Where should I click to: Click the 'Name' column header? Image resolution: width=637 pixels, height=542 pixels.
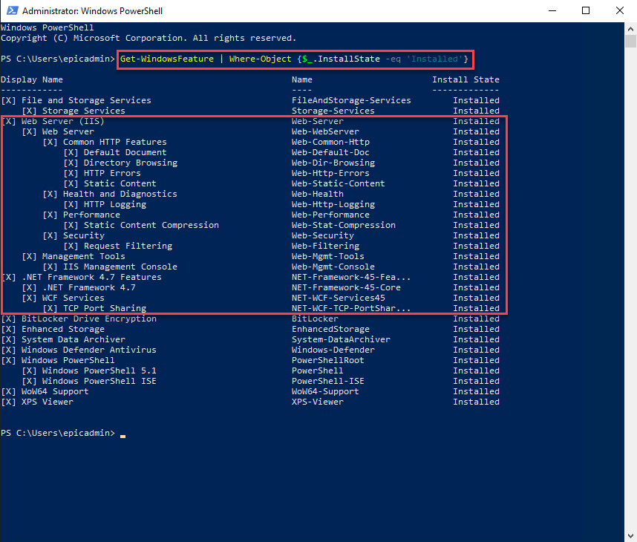click(x=302, y=79)
